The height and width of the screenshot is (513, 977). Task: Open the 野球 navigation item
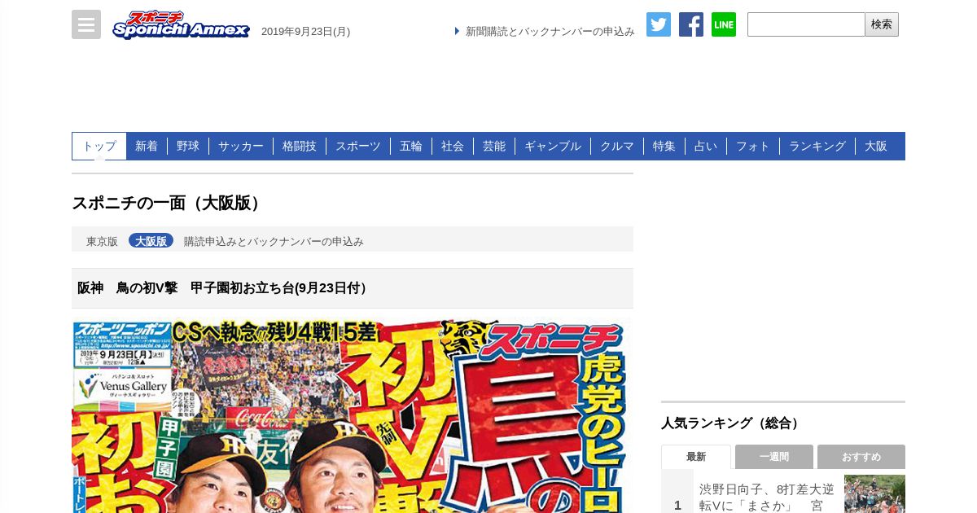coord(188,146)
